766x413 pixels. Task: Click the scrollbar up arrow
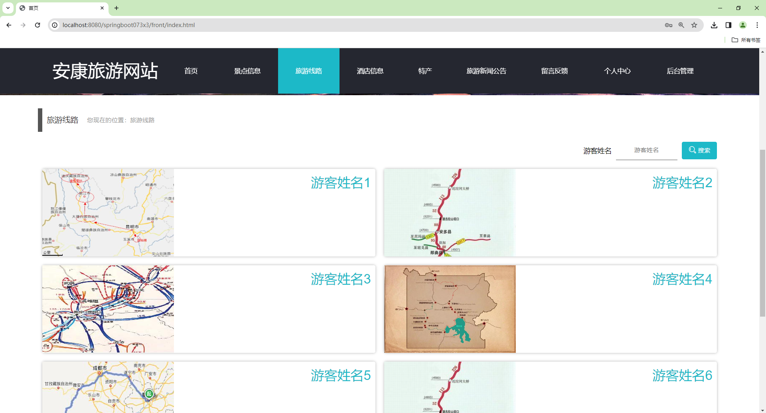pyautogui.click(x=762, y=52)
